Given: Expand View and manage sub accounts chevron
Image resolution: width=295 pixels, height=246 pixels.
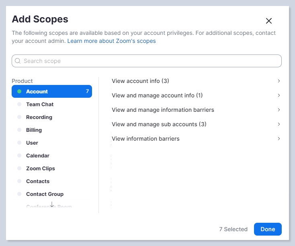Looking at the screenshot, I should click(279, 124).
